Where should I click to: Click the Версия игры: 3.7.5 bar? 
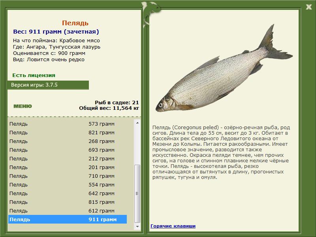48,85
